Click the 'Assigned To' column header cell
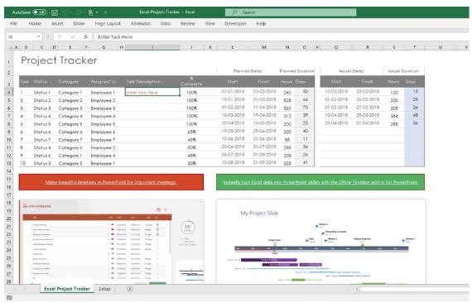 [104, 81]
